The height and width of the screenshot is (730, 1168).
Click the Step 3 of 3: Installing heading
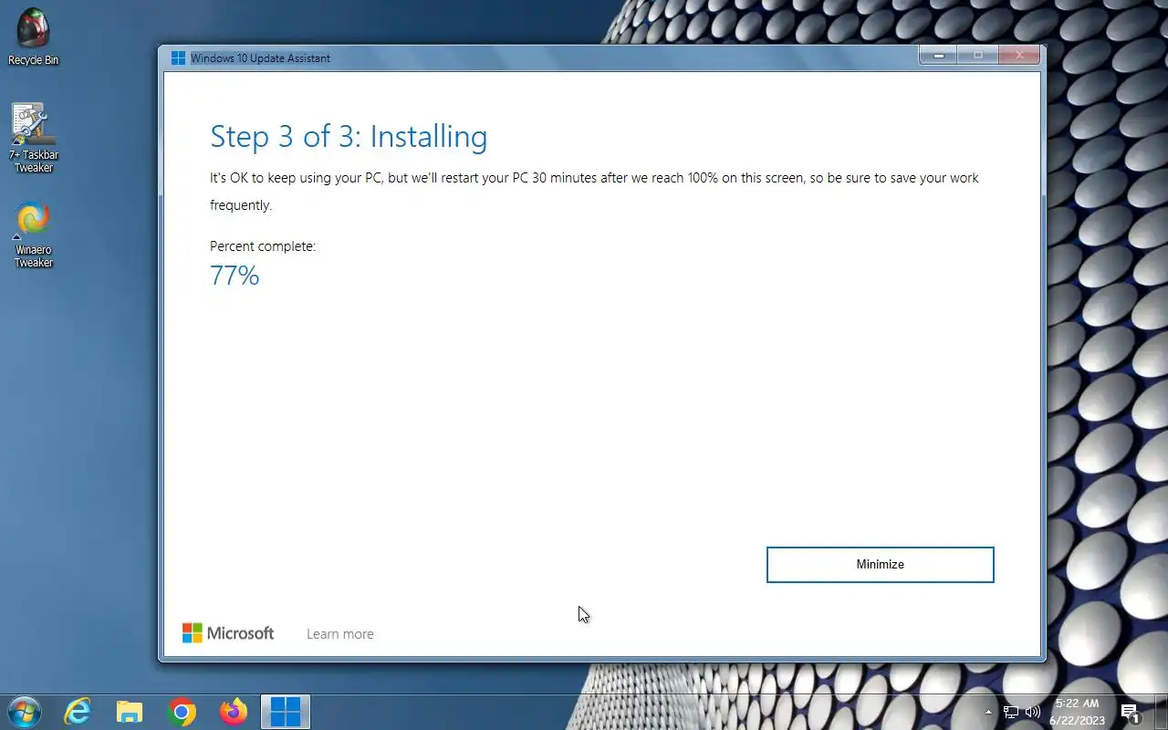pyautogui.click(x=349, y=136)
